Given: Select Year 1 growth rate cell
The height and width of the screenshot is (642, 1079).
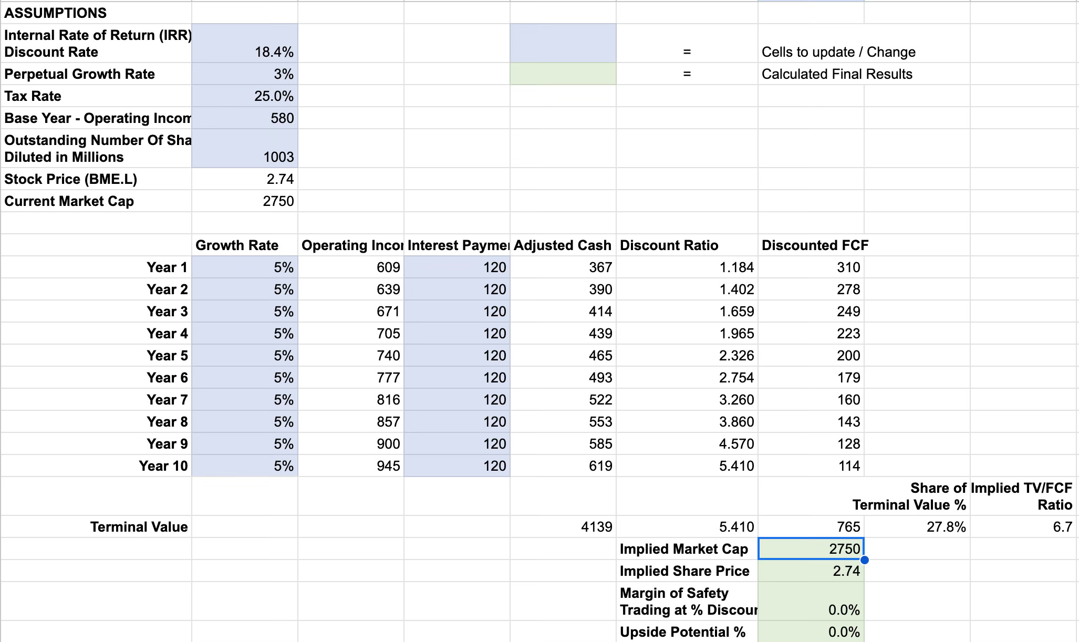Looking at the screenshot, I should click(x=245, y=267).
